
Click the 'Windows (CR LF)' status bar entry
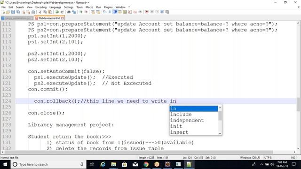pyautogui.click(x=250, y=158)
